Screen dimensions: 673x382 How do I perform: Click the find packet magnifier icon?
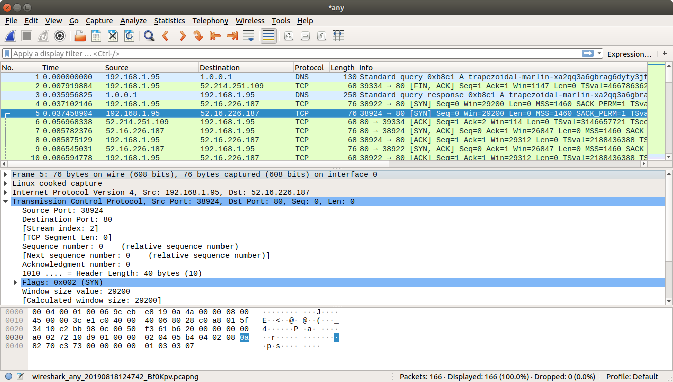tap(149, 36)
